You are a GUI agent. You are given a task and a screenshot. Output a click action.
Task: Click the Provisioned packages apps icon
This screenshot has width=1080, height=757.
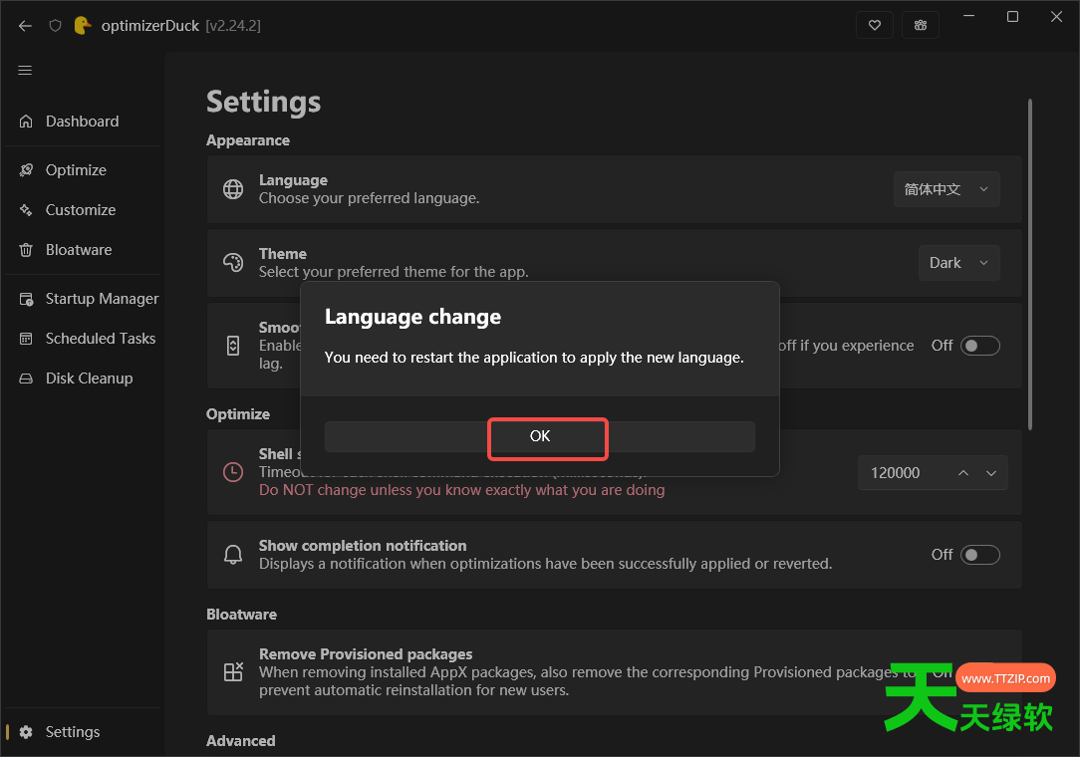[233, 671]
